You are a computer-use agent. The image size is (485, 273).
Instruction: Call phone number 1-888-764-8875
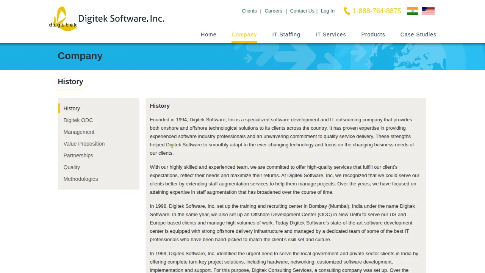click(x=377, y=11)
